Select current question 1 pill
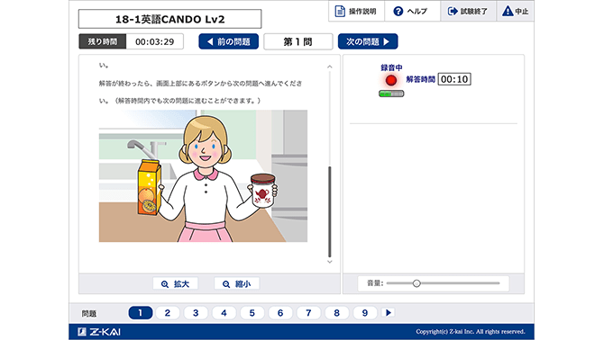The height and width of the screenshot is (340, 604). (x=141, y=313)
